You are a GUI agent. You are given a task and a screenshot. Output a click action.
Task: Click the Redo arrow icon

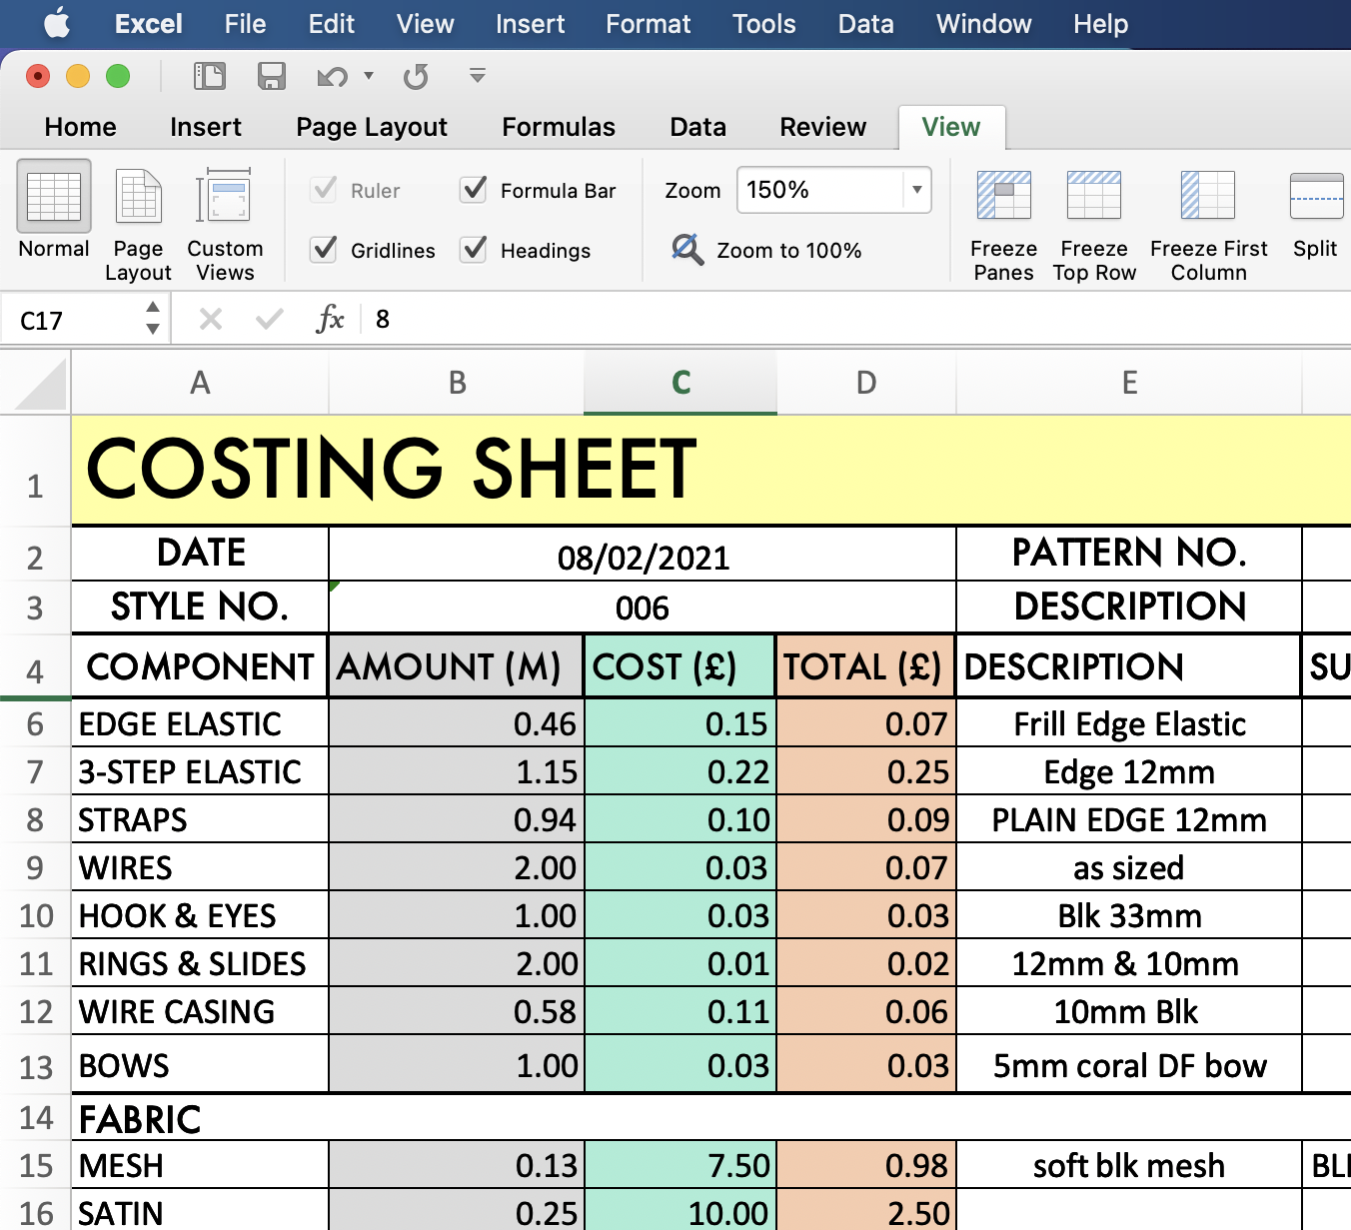(x=416, y=77)
